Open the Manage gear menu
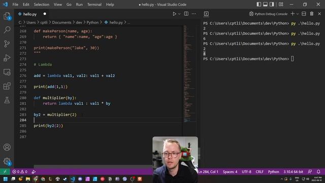The width and height of the screenshot is (325, 183). point(7,161)
